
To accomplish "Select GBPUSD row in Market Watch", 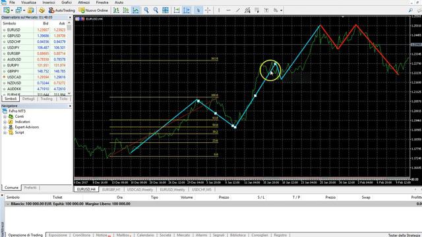I will [34, 36].
